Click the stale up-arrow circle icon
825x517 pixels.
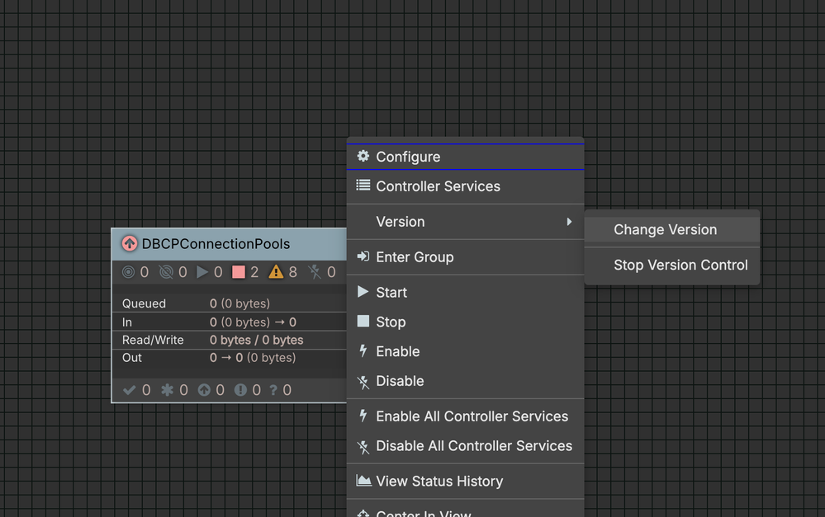click(x=204, y=390)
